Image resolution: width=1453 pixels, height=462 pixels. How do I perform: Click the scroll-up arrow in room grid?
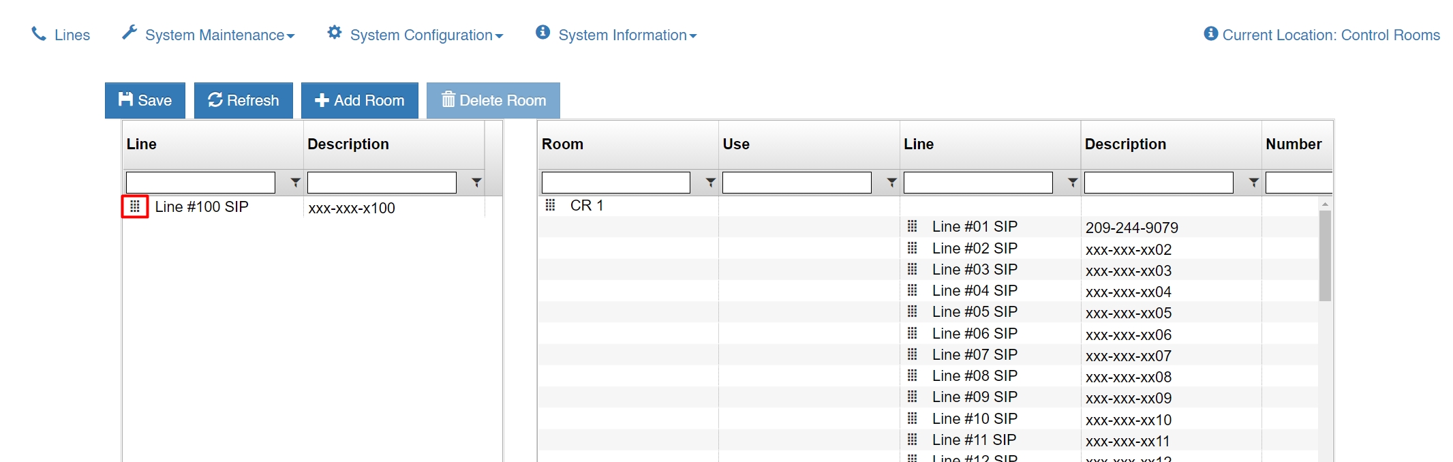point(1325,204)
